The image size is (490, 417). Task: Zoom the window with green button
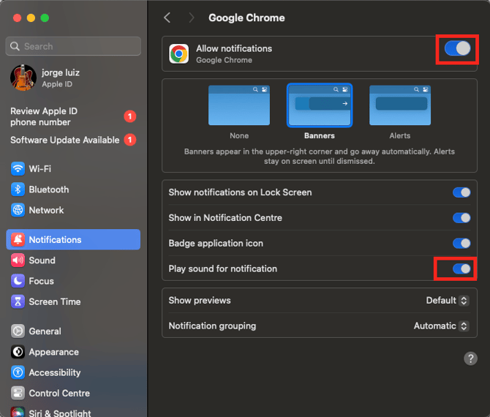[45, 18]
